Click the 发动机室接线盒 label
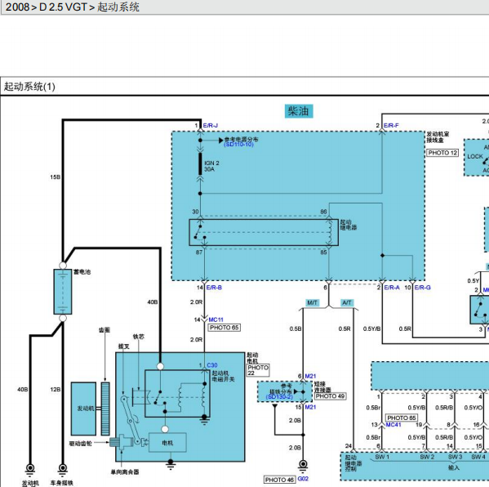Viewport: 489px width, 487px height. click(x=438, y=137)
